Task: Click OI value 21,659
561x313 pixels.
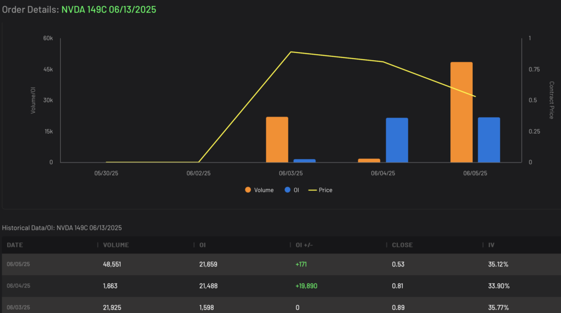Action: (x=208, y=264)
